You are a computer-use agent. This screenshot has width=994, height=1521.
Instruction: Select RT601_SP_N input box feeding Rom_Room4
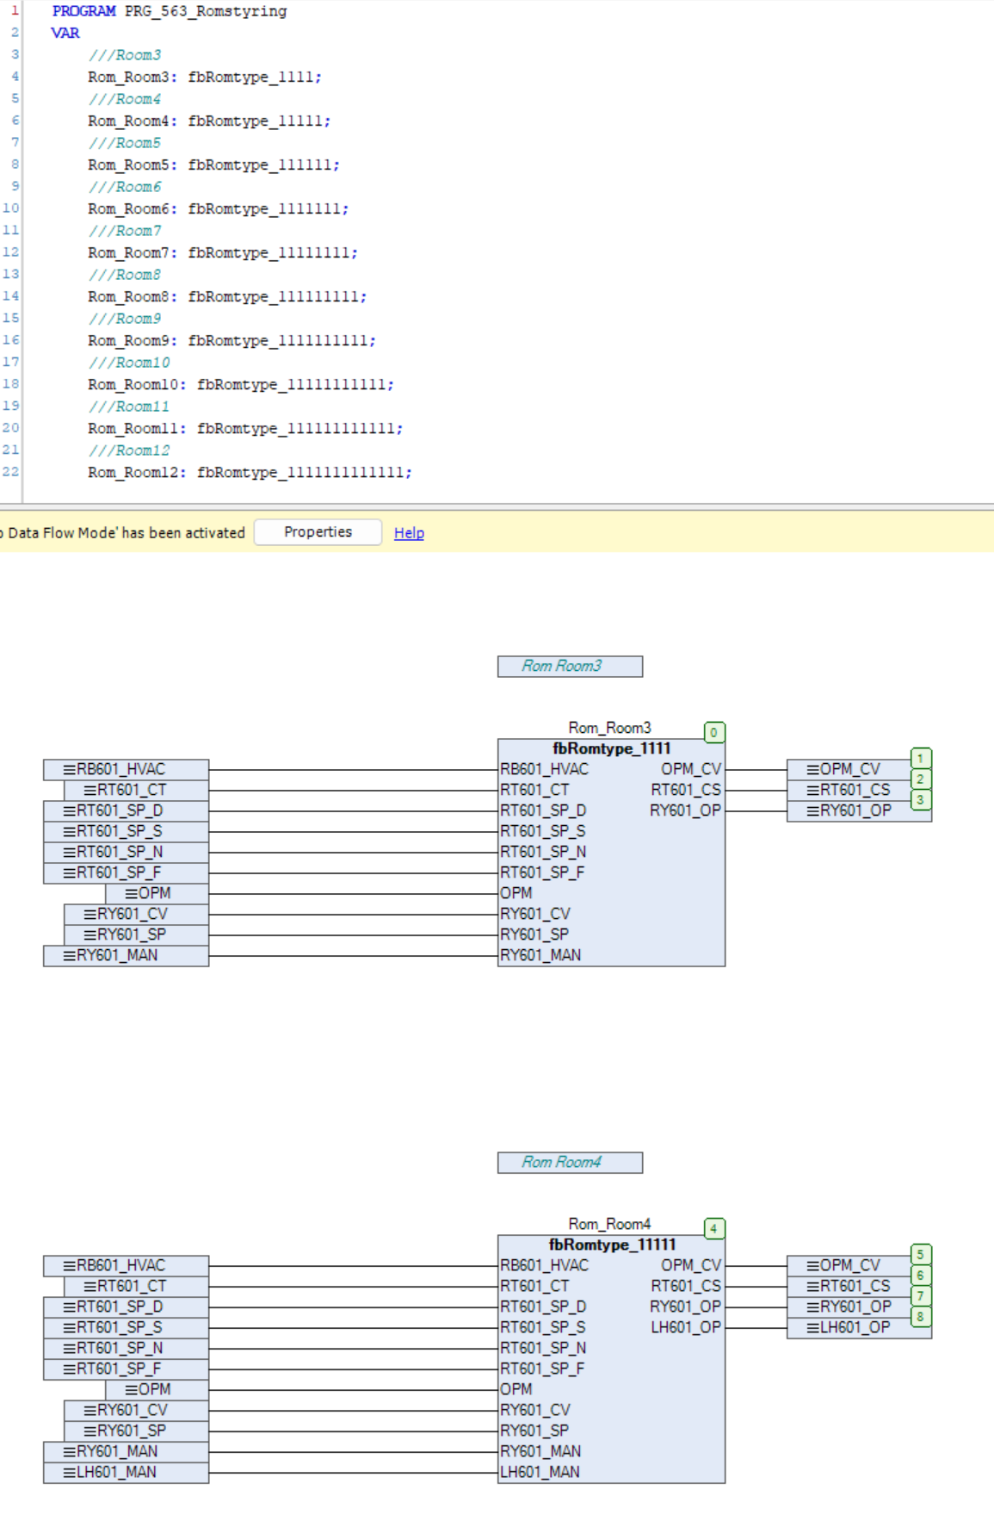(126, 1348)
